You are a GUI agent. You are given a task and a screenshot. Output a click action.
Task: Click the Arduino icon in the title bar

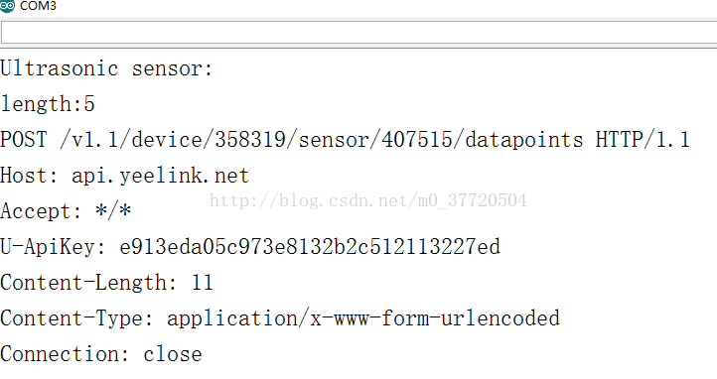click(7, 6)
